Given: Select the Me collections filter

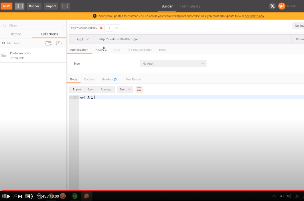Looking at the screenshot, I should pos(9,43).
